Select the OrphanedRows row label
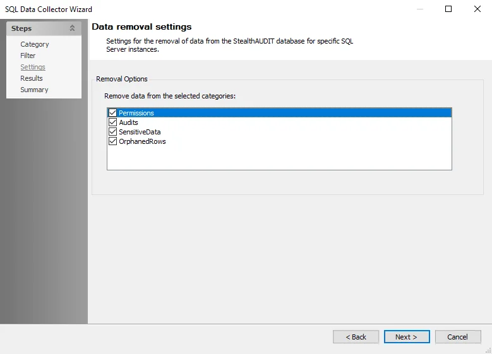 [x=142, y=141]
